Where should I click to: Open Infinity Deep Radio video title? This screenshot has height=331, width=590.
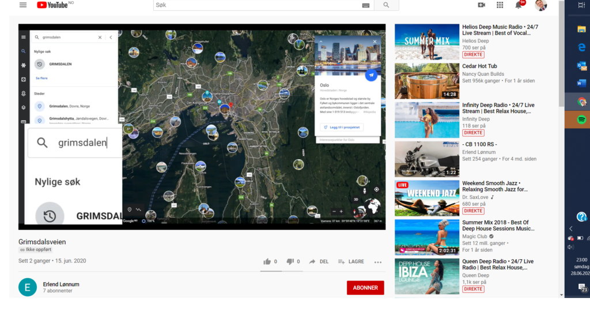point(498,108)
